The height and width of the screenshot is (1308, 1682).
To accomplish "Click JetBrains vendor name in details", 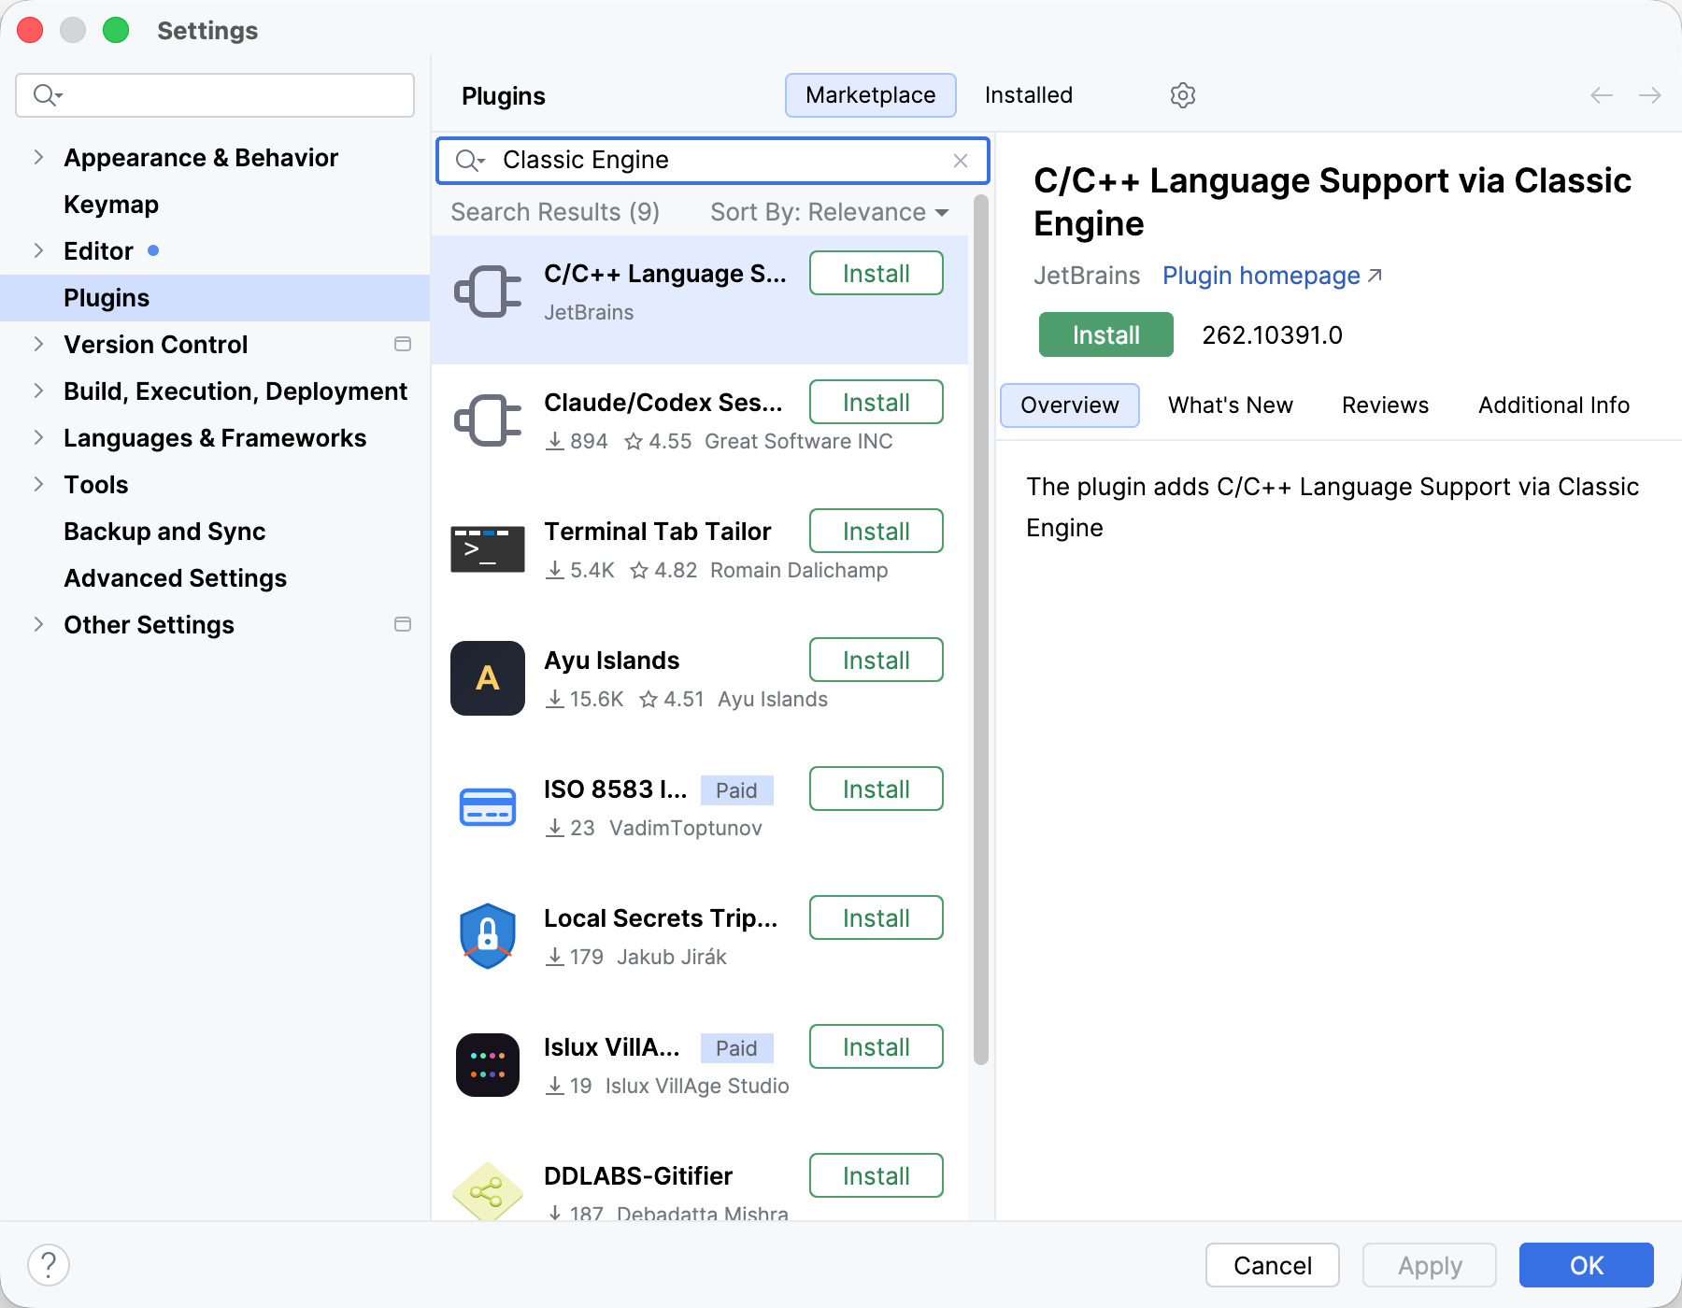I will tap(1087, 276).
